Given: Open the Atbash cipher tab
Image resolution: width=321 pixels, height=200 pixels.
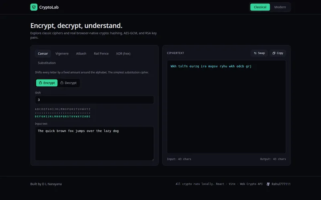Looking at the screenshot, I should click(x=81, y=54).
